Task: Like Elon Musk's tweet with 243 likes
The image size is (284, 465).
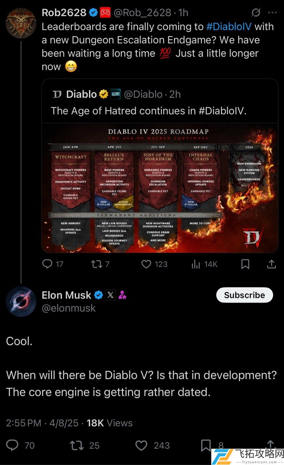Action: click(152, 445)
